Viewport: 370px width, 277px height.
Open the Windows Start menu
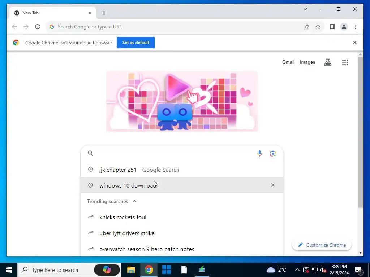point(9,270)
